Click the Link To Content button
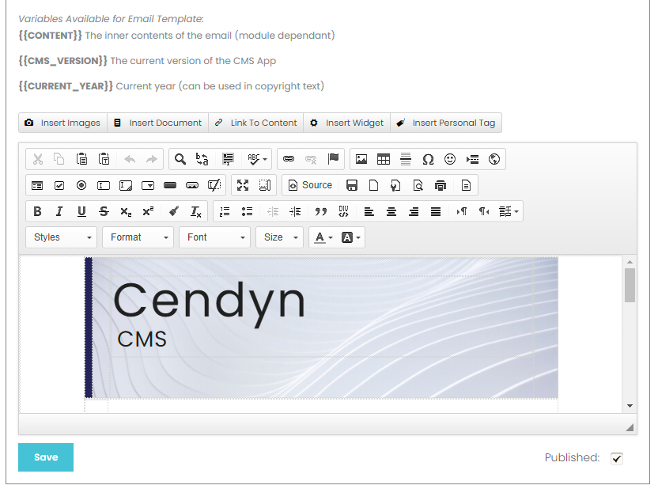This screenshot has width=658, height=489. pos(256,123)
